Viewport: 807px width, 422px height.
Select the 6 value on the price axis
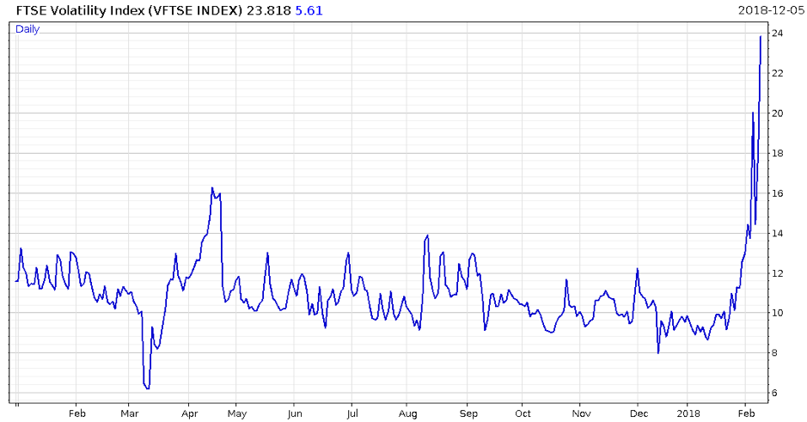click(774, 393)
